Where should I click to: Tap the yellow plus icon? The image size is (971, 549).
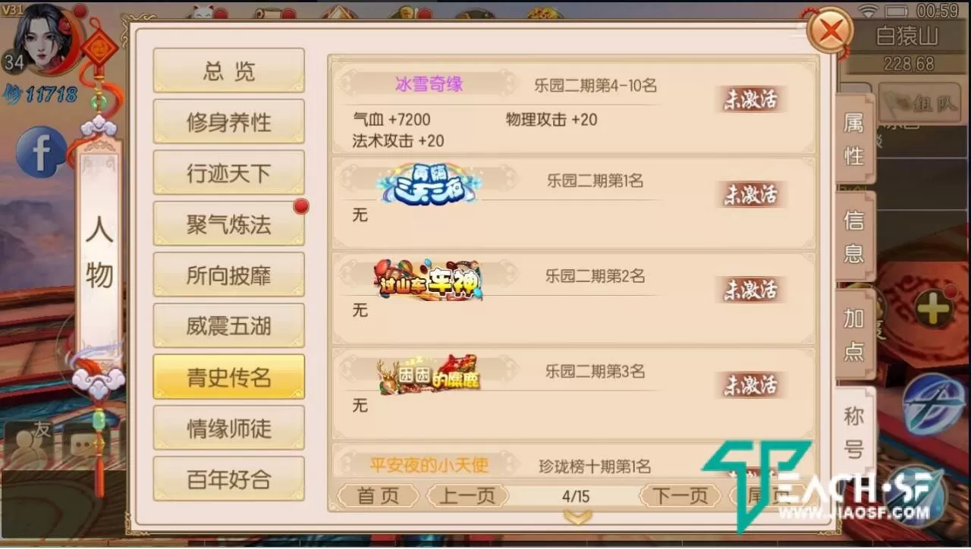(x=934, y=309)
